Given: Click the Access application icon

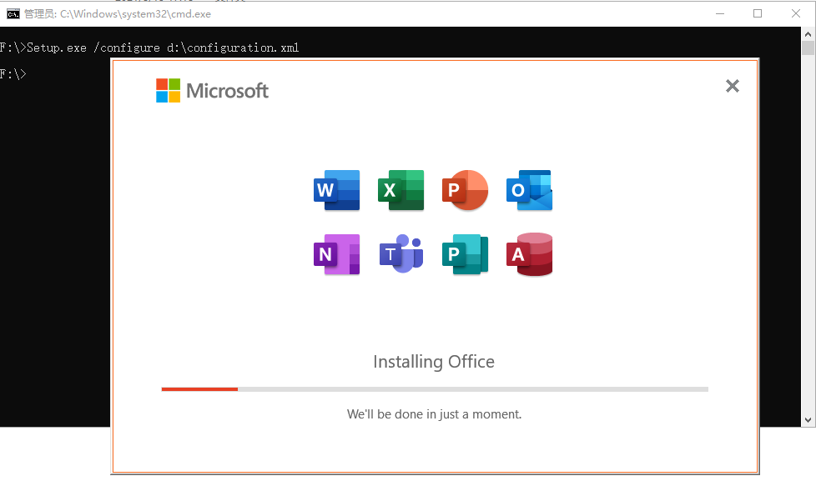Looking at the screenshot, I should [529, 254].
